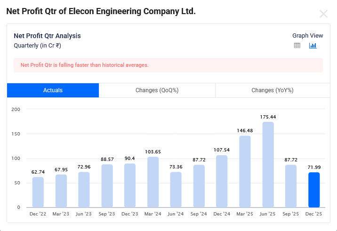Select the Mar '24 bar (103.65)
This screenshot has height=231, width=337.
[x=153, y=182]
